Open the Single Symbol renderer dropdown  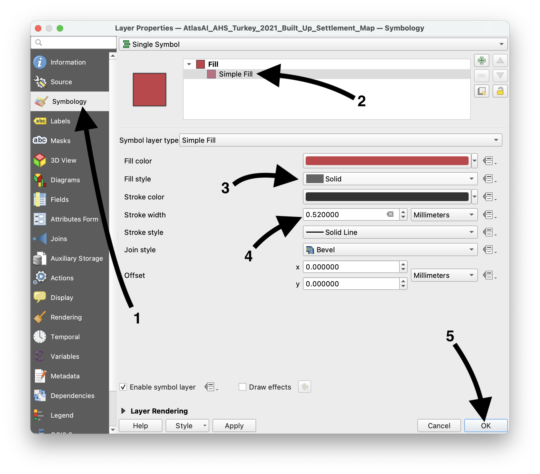[x=313, y=44]
